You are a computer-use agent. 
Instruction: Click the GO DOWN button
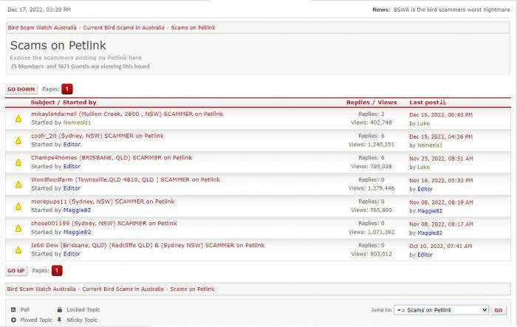21,89
